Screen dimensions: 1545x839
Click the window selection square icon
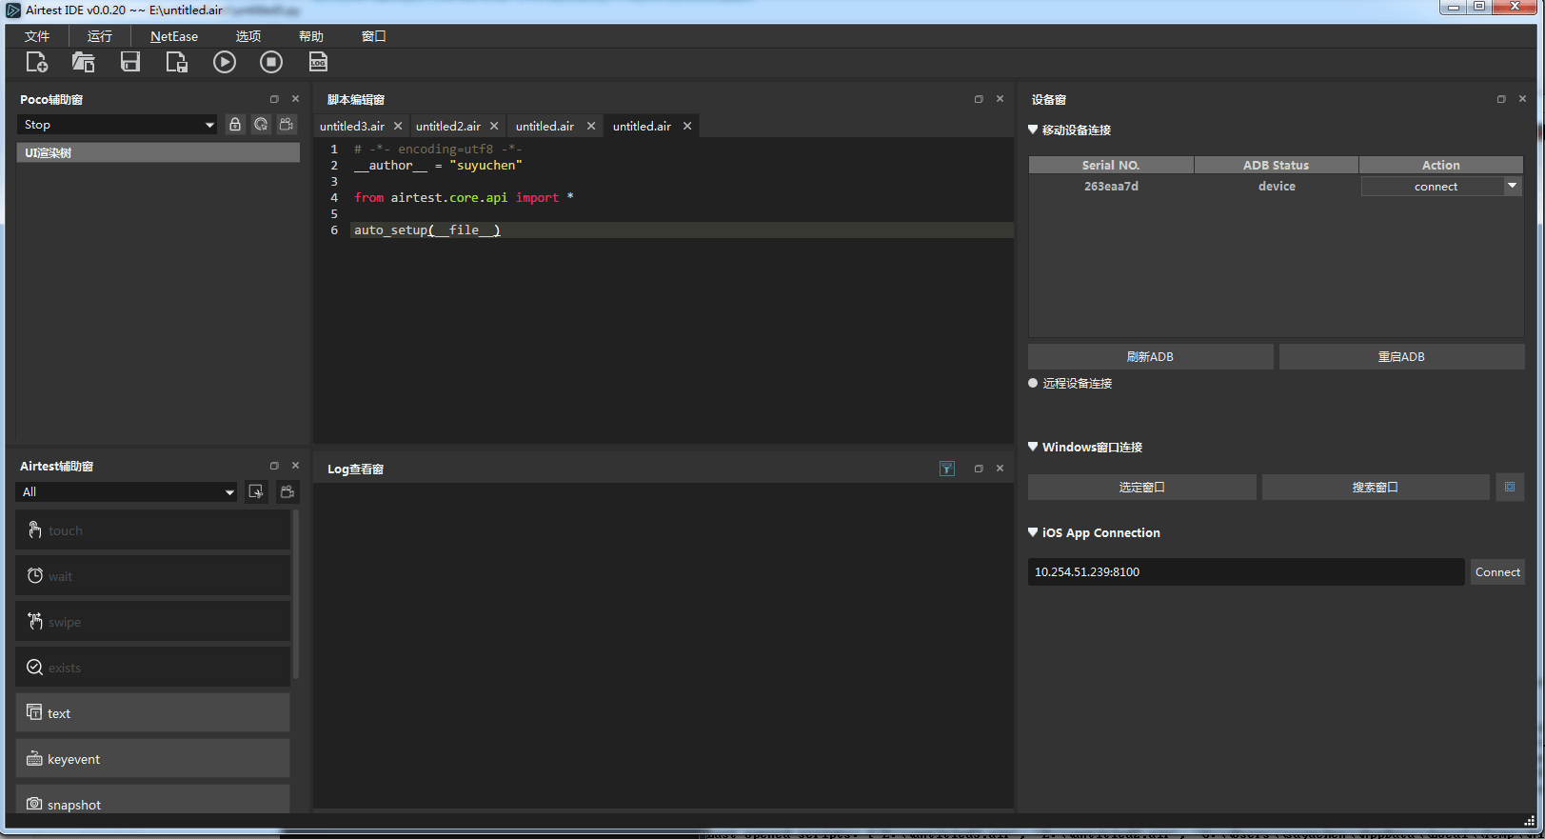coord(1510,487)
